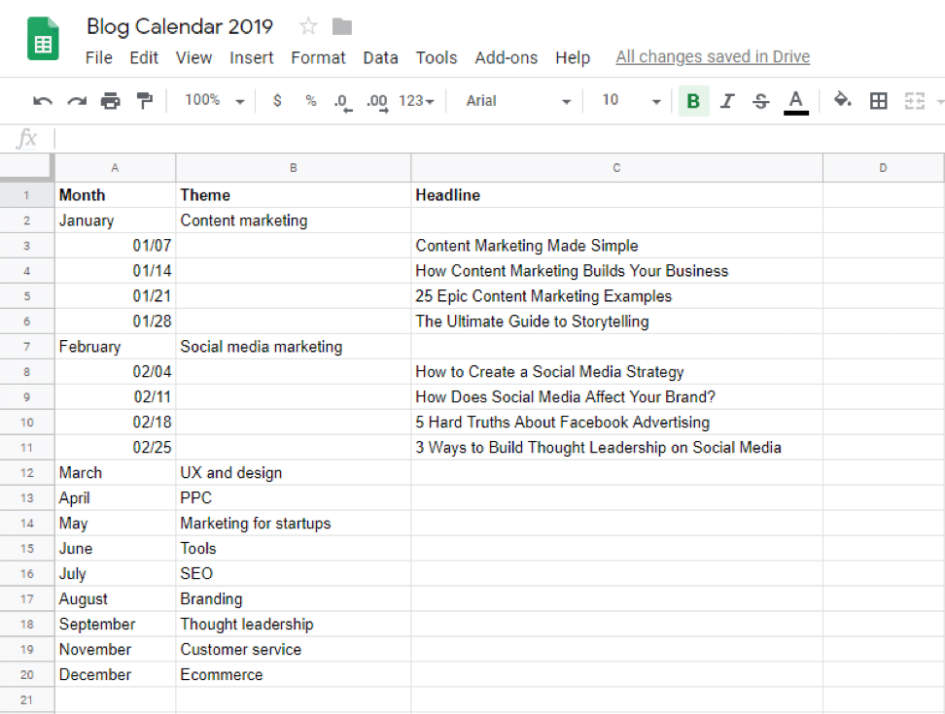
Task: Open the fill color picker
Action: [x=842, y=100]
